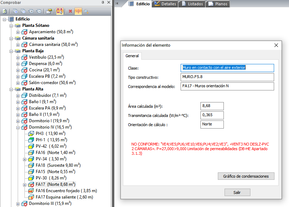Collapse the Planta Baja node
The height and width of the screenshot is (207, 289).
11,51
